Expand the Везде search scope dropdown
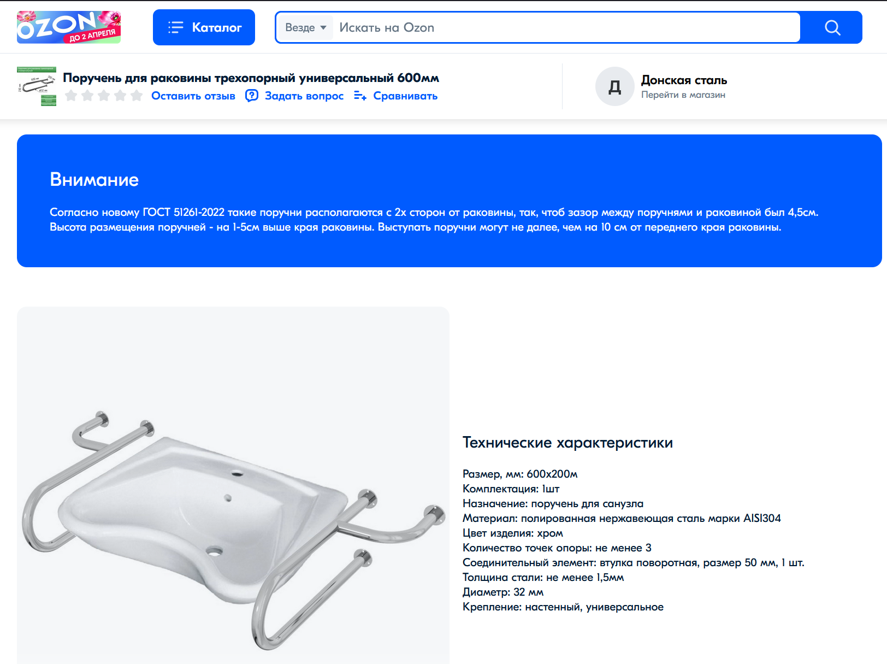Screen dimensions: 887x664 click(x=305, y=27)
